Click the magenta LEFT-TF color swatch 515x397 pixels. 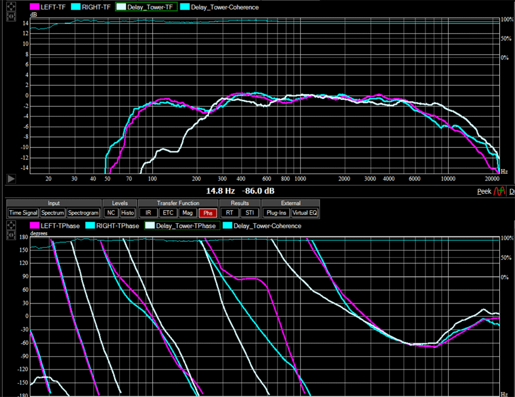(34, 7)
